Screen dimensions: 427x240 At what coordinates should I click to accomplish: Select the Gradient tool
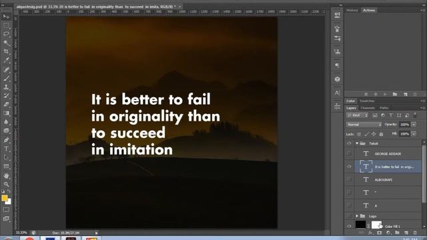[6, 113]
